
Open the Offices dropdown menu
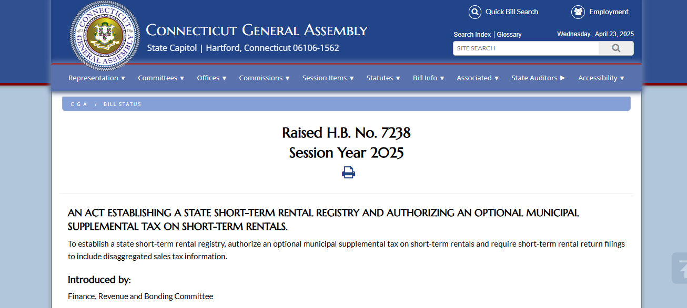tap(211, 78)
